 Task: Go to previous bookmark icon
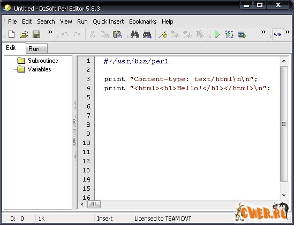click(x=187, y=34)
